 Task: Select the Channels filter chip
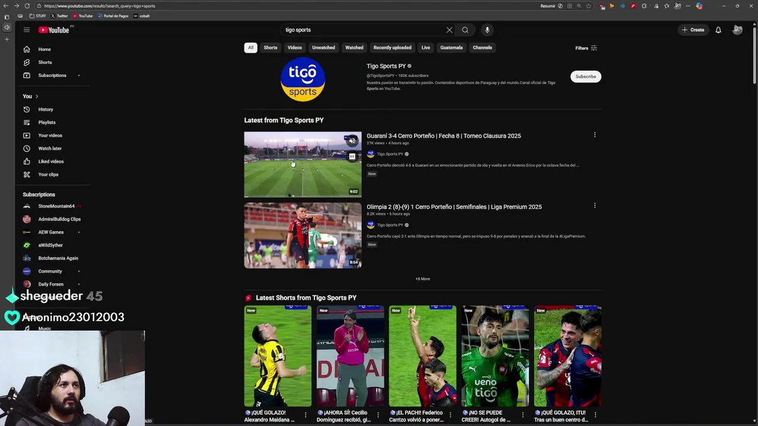[x=482, y=47]
